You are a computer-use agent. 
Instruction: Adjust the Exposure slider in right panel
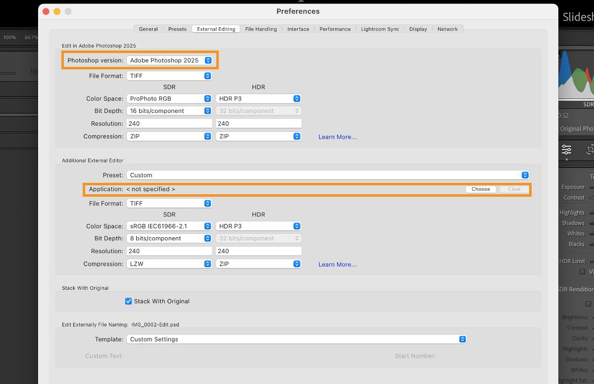pos(592,187)
